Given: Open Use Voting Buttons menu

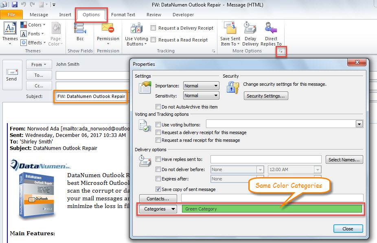Looking at the screenshot, I should point(136,34).
